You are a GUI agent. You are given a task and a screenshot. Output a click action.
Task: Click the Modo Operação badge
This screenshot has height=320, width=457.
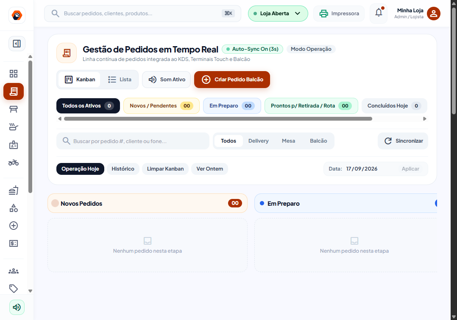[x=311, y=49]
